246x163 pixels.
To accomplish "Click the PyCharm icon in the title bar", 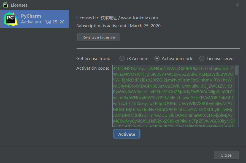I will click(x=6, y=5).
